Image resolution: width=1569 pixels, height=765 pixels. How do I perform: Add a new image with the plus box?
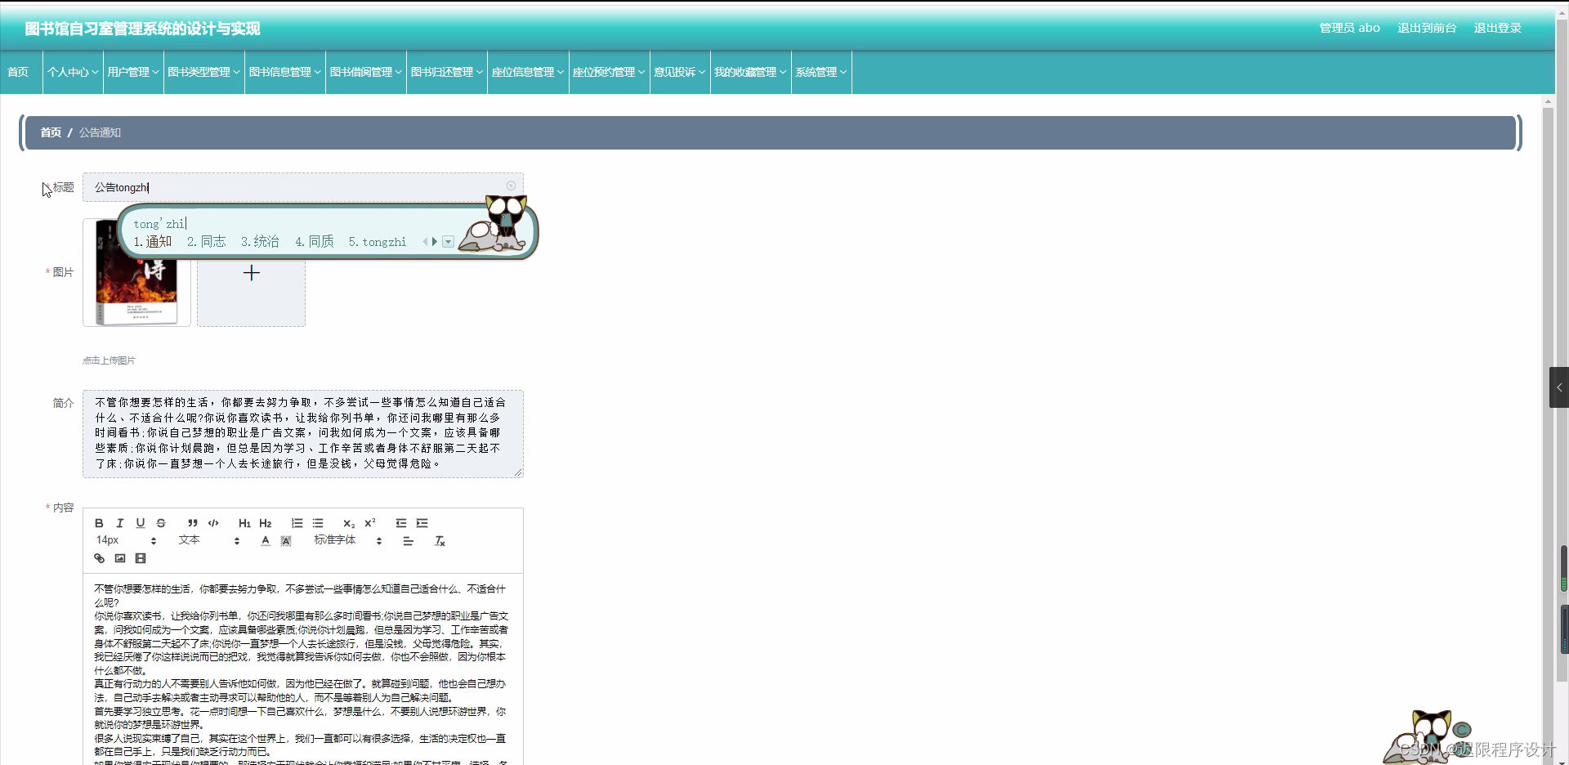(x=251, y=272)
